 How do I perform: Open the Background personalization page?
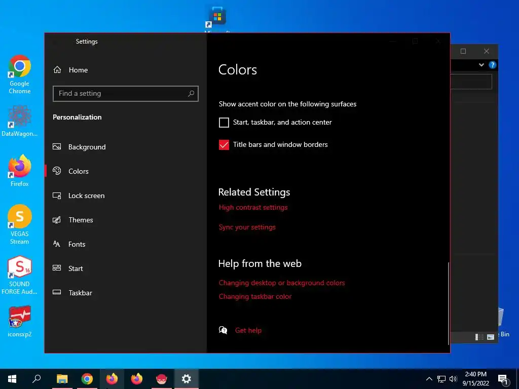[79, 147]
